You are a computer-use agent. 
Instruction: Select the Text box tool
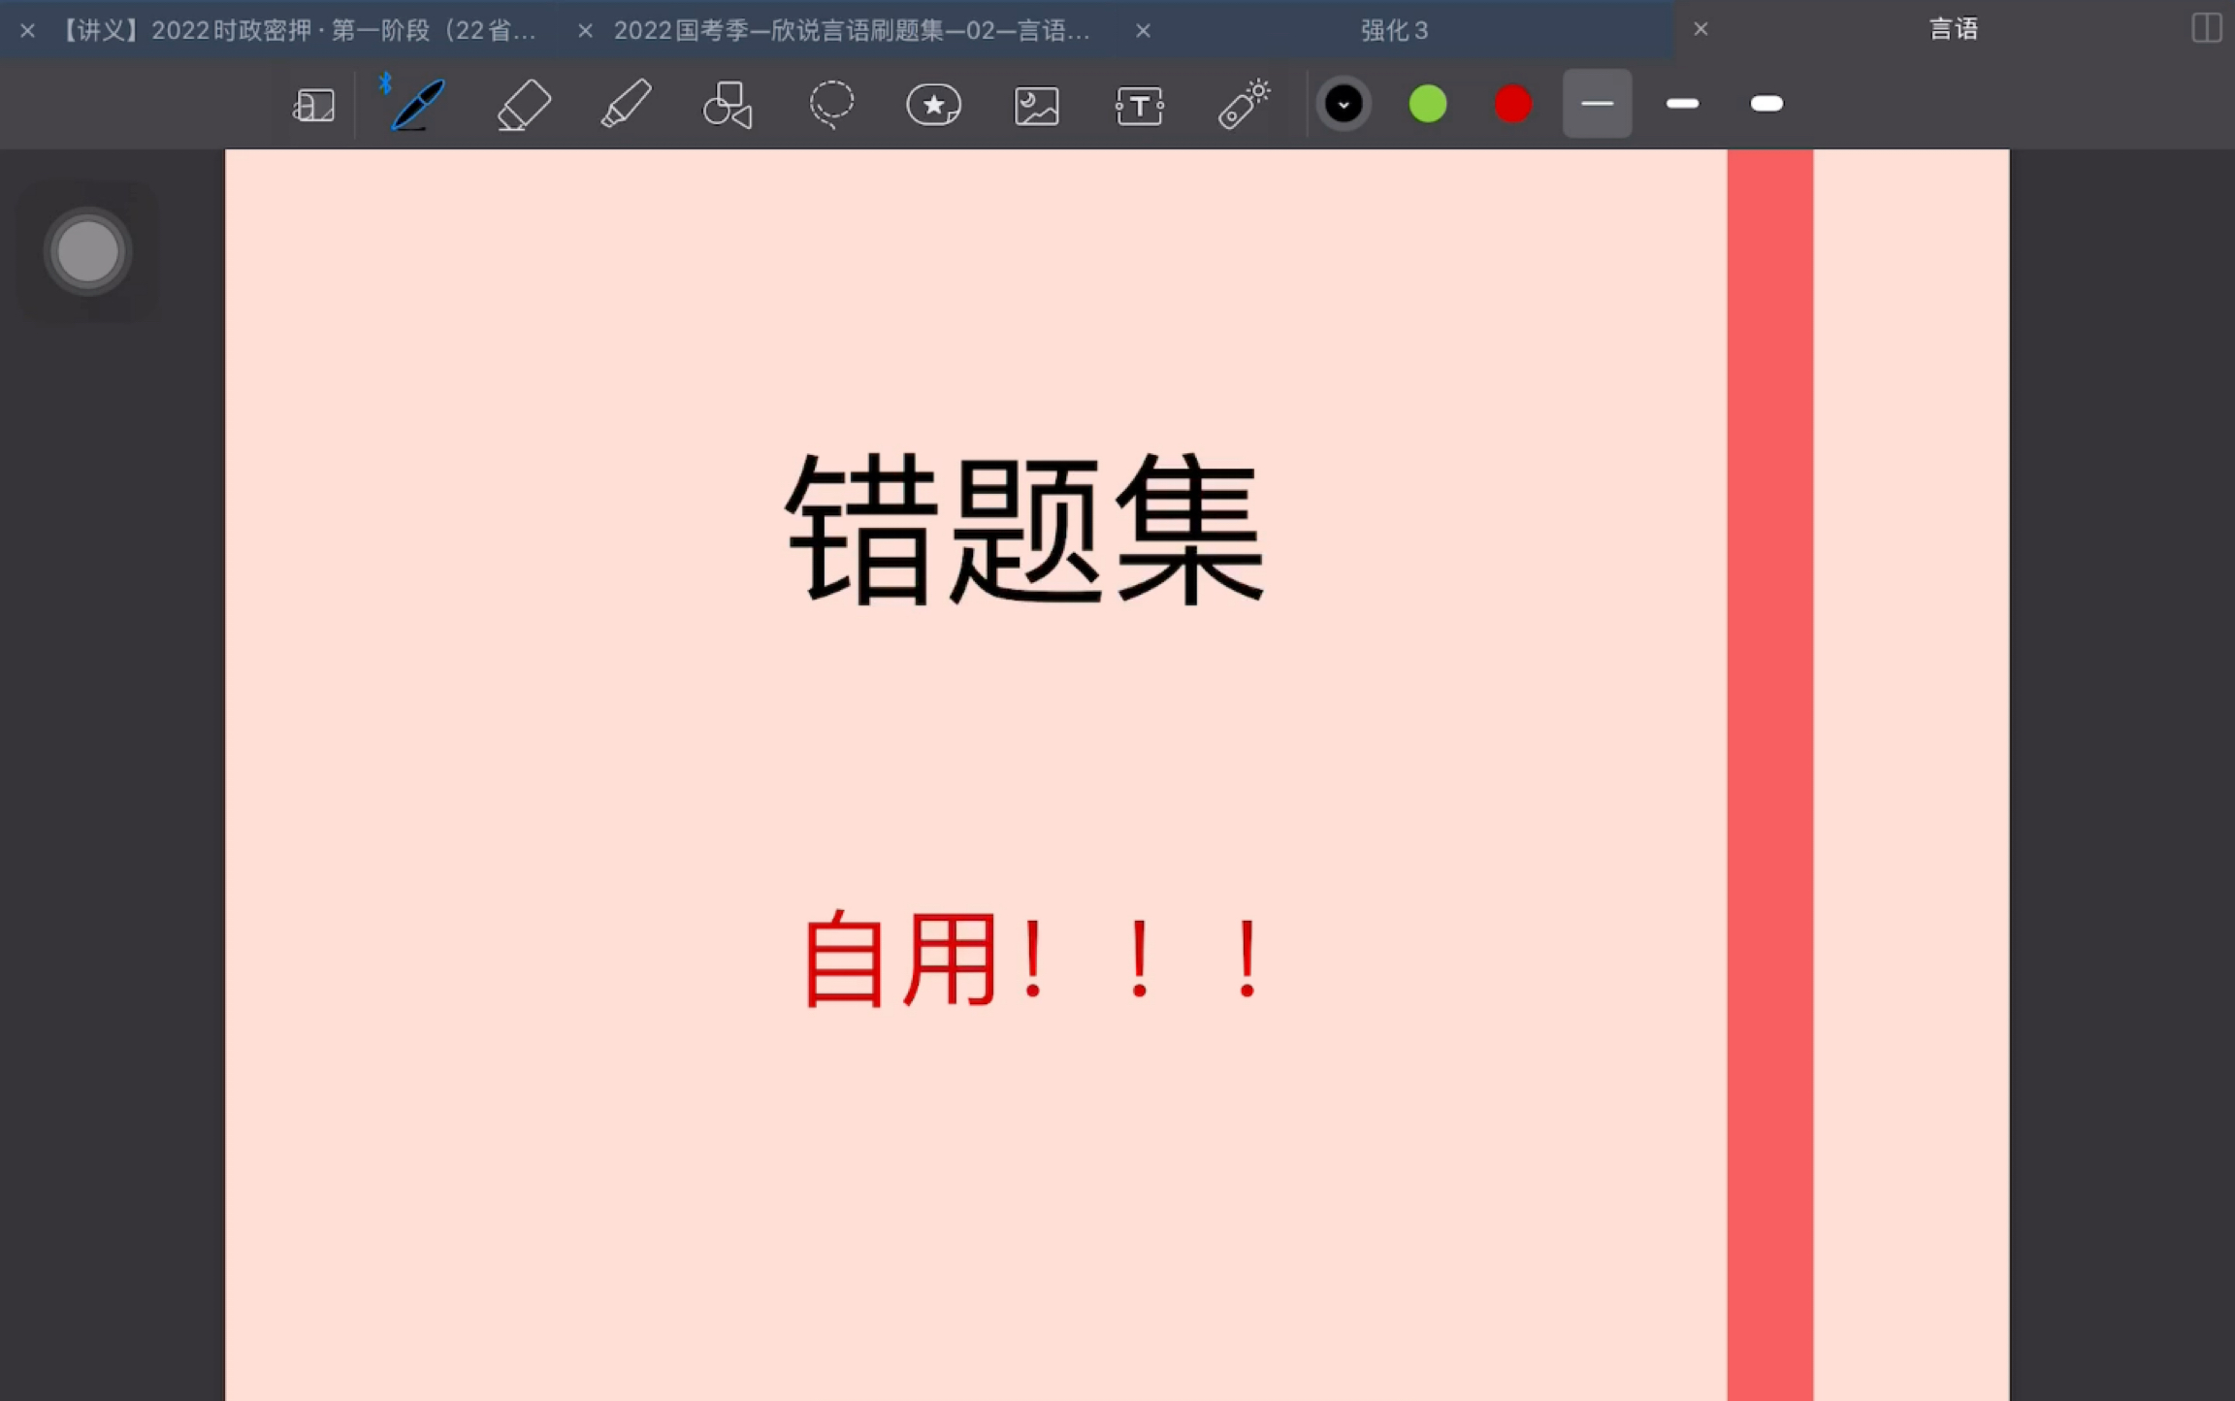tap(1140, 105)
